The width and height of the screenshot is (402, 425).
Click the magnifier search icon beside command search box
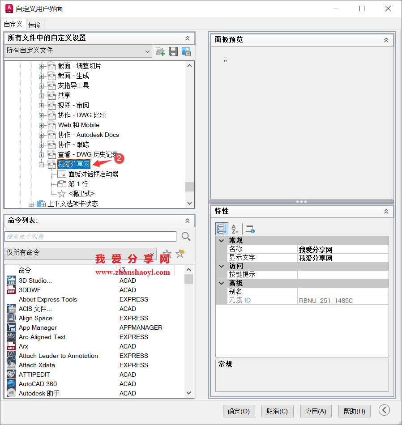point(186,236)
